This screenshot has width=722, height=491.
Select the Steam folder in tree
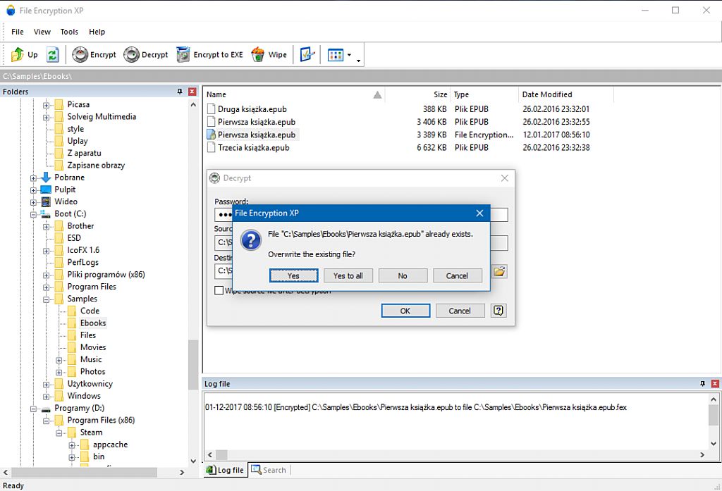(91, 433)
